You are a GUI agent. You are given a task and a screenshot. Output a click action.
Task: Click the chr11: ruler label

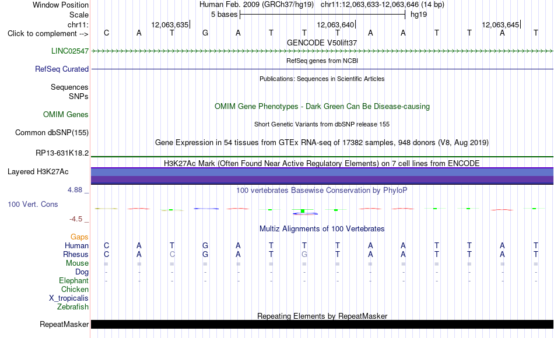pos(78,24)
